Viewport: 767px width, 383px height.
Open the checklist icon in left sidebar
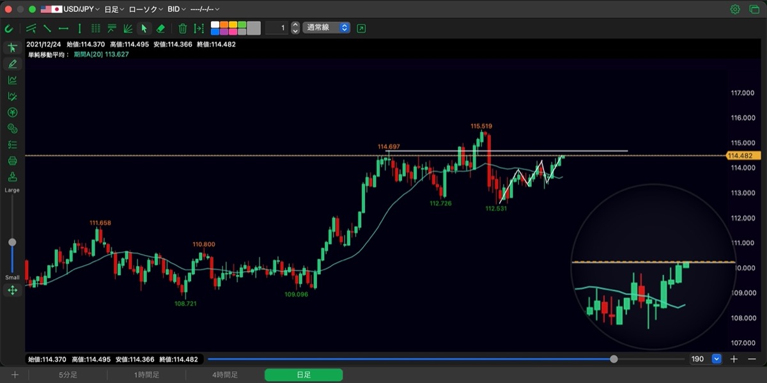click(12, 145)
